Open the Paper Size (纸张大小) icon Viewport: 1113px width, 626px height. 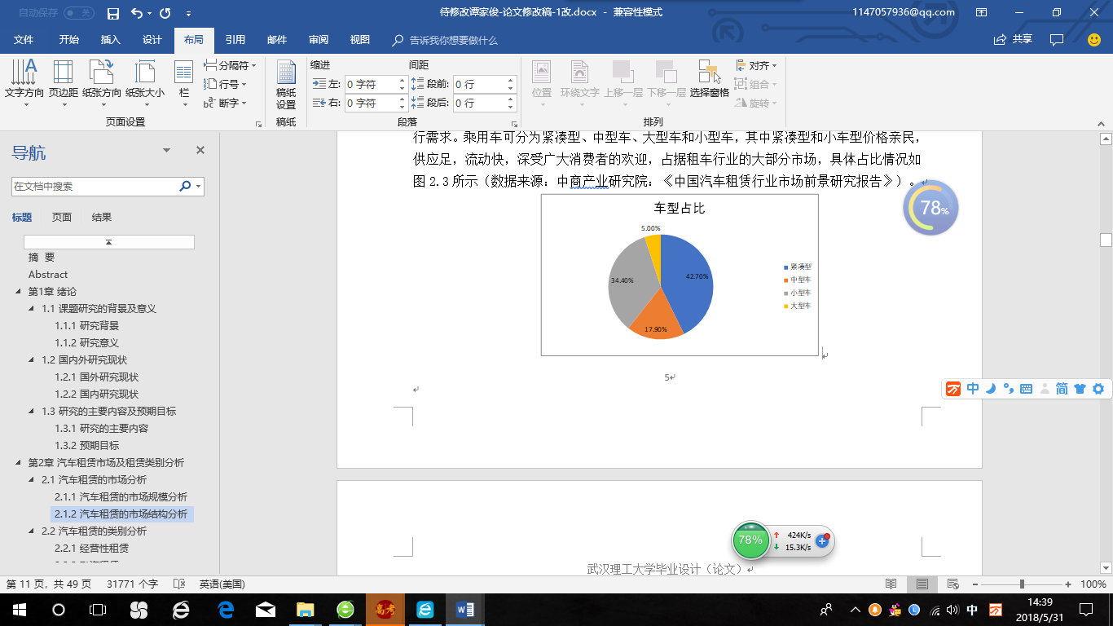[145, 79]
